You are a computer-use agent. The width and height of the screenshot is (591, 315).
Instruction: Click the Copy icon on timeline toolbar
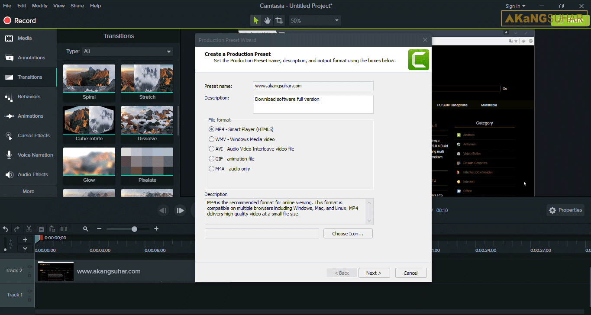pyautogui.click(x=41, y=229)
